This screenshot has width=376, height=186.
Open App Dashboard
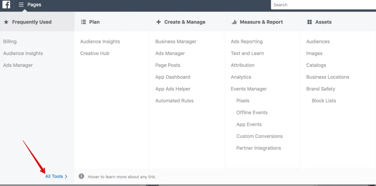coord(173,77)
